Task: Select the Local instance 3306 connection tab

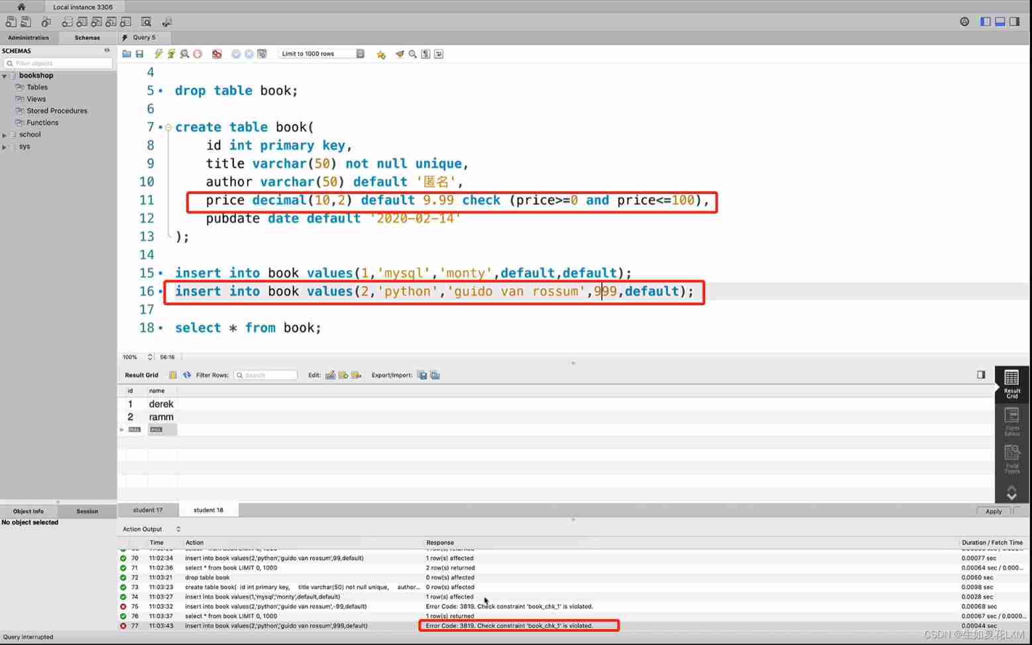Action: (x=83, y=7)
